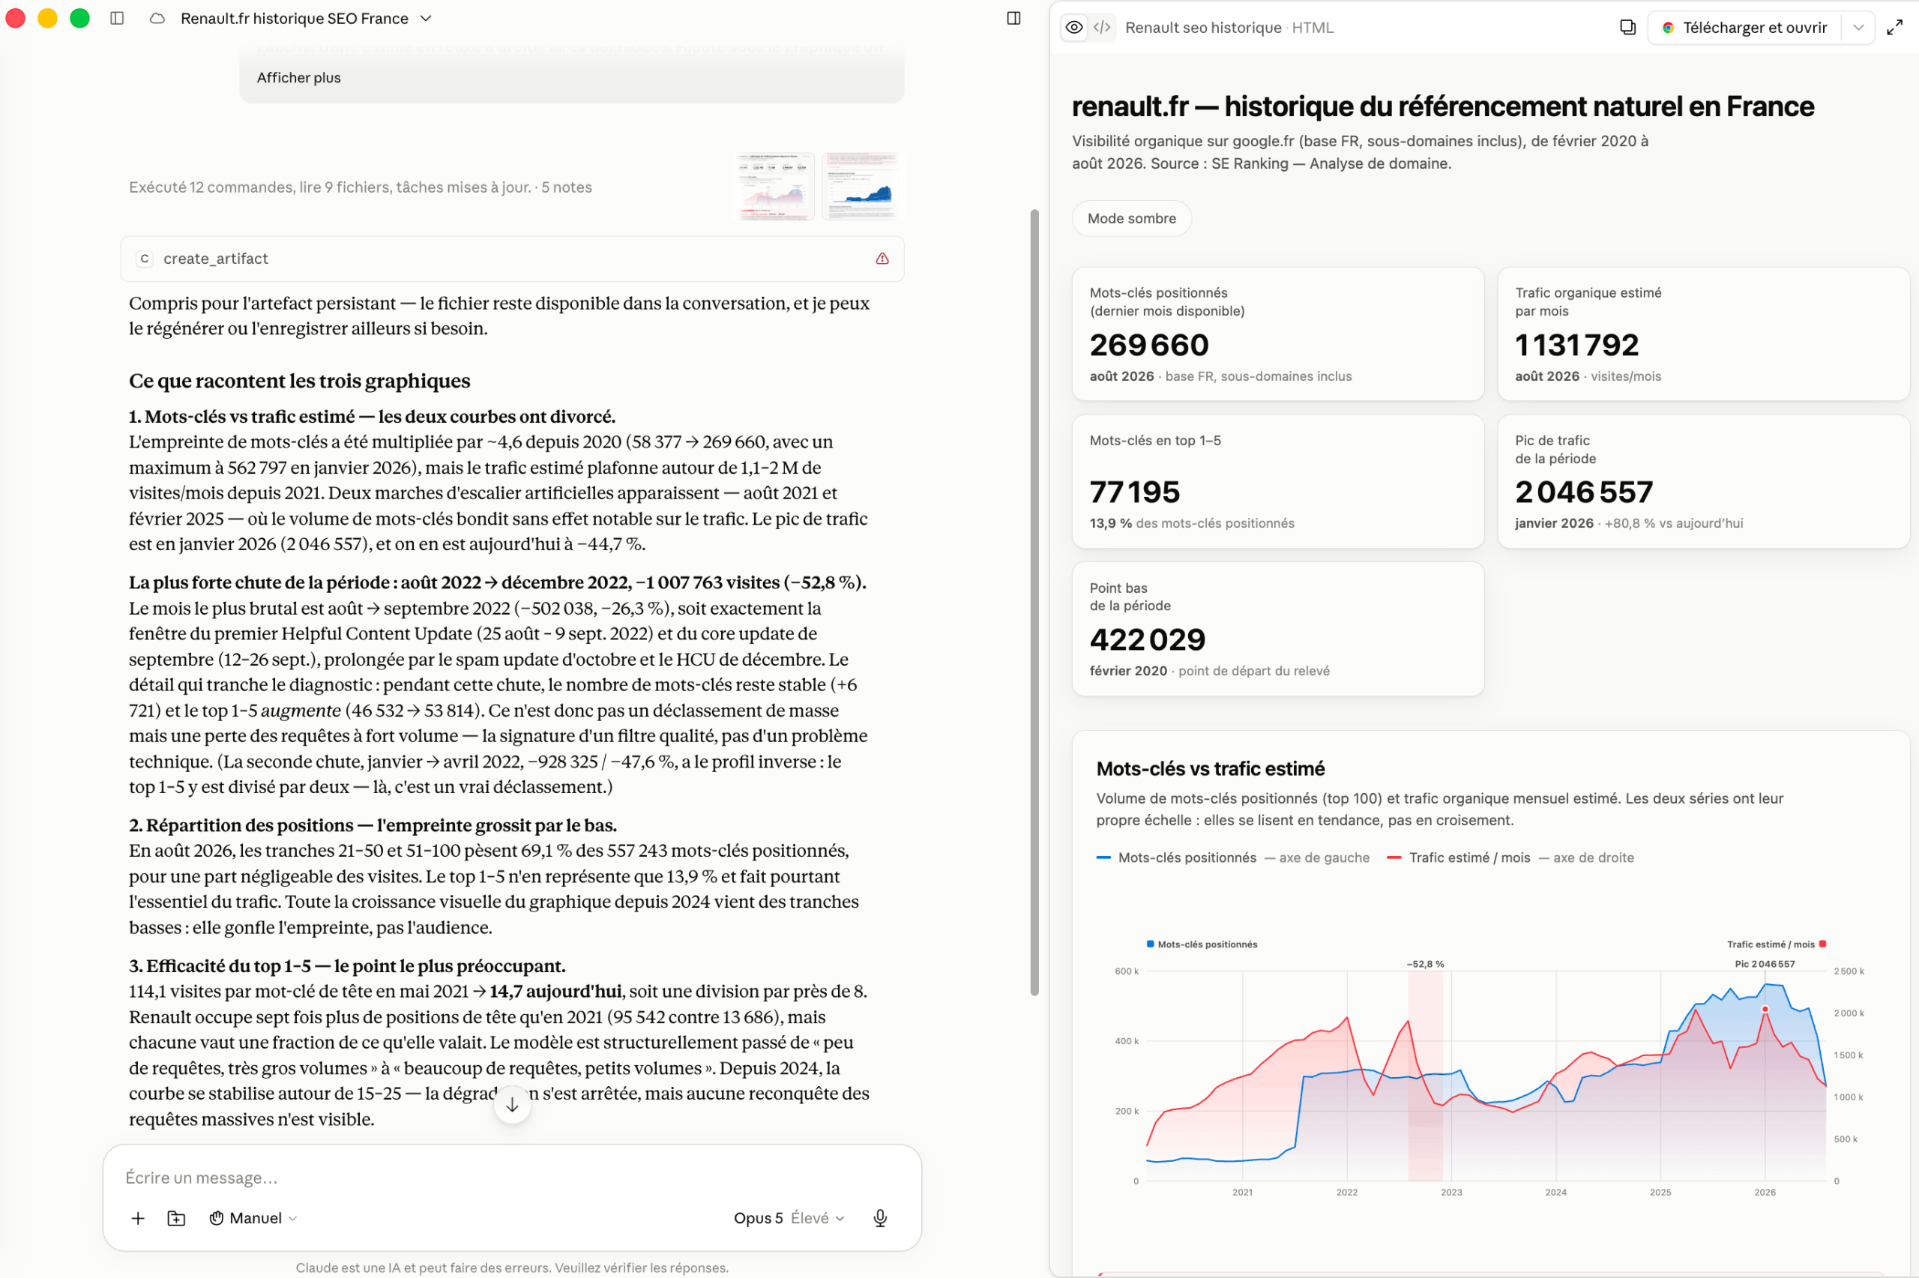1919x1278 pixels.
Task: Start voice input with the microphone icon
Action: pyautogui.click(x=880, y=1218)
